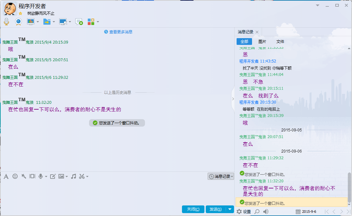The image size is (352, 216).
Task: Open the colorful apps grid icon
Action: [91, 22]
